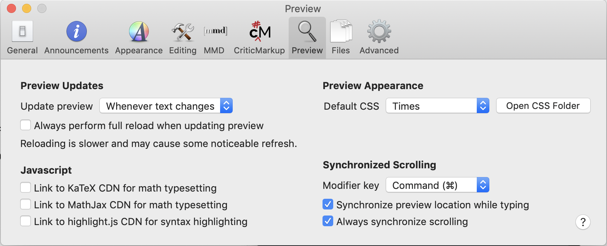Viewport: 607px width, 246px height.
Task: Switch to Appearance preferences icon
Action: click(x=139, y=31)
